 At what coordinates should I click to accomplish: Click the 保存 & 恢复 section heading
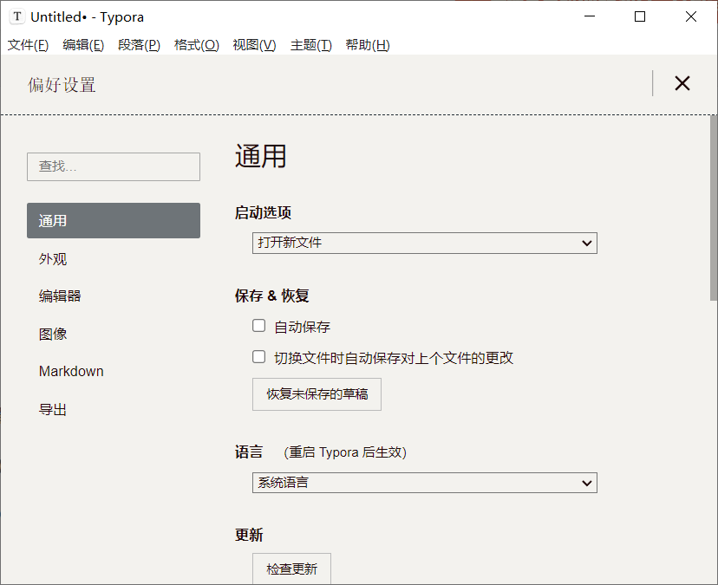pyautogui.click(x=272, y=296)
